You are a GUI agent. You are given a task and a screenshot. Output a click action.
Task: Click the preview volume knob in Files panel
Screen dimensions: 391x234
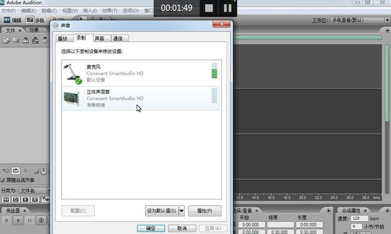(x=43, y=171)
